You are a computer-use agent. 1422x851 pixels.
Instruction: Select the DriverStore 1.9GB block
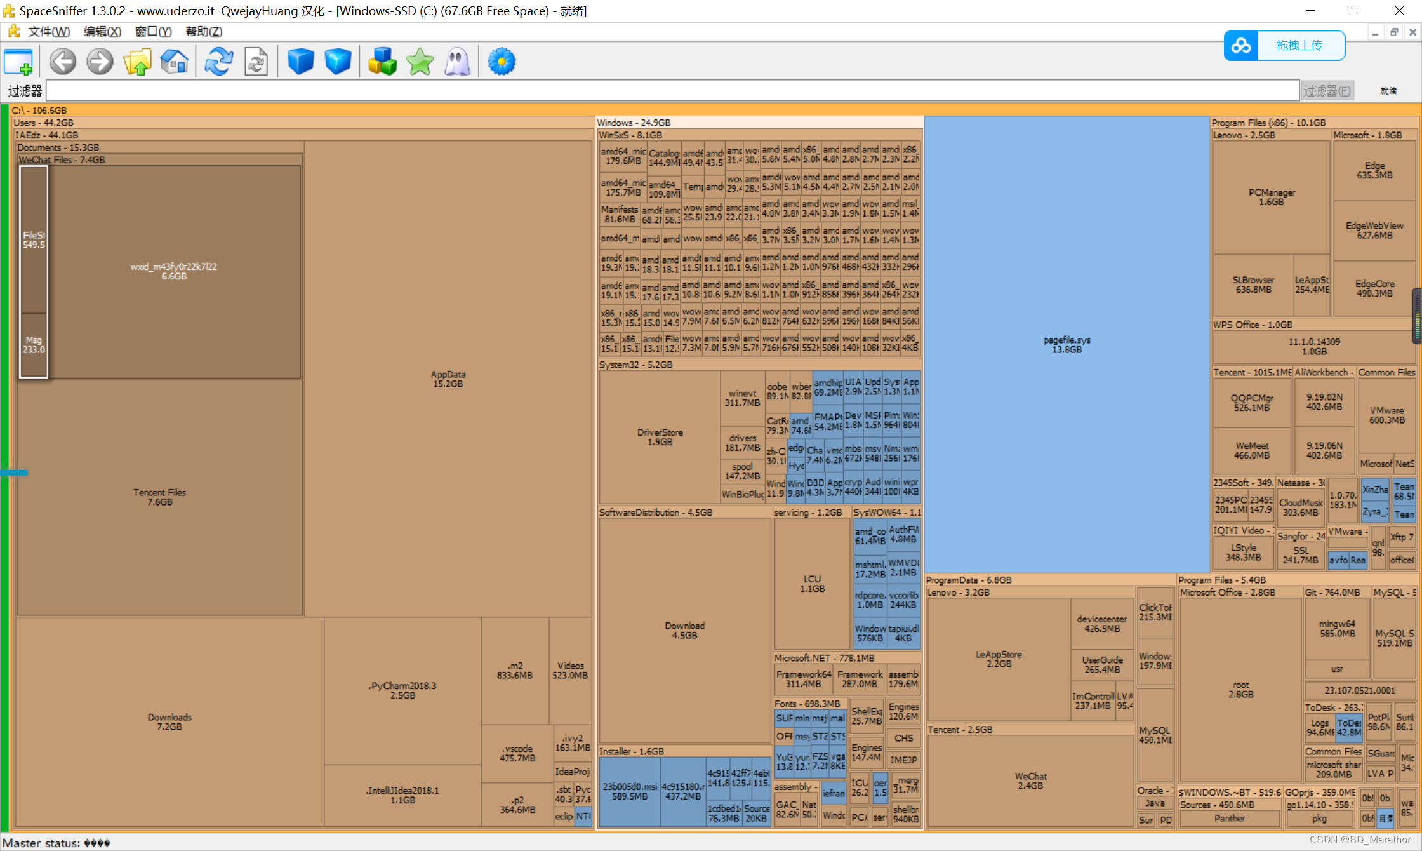pyautogui.click(x=660, y=437)
